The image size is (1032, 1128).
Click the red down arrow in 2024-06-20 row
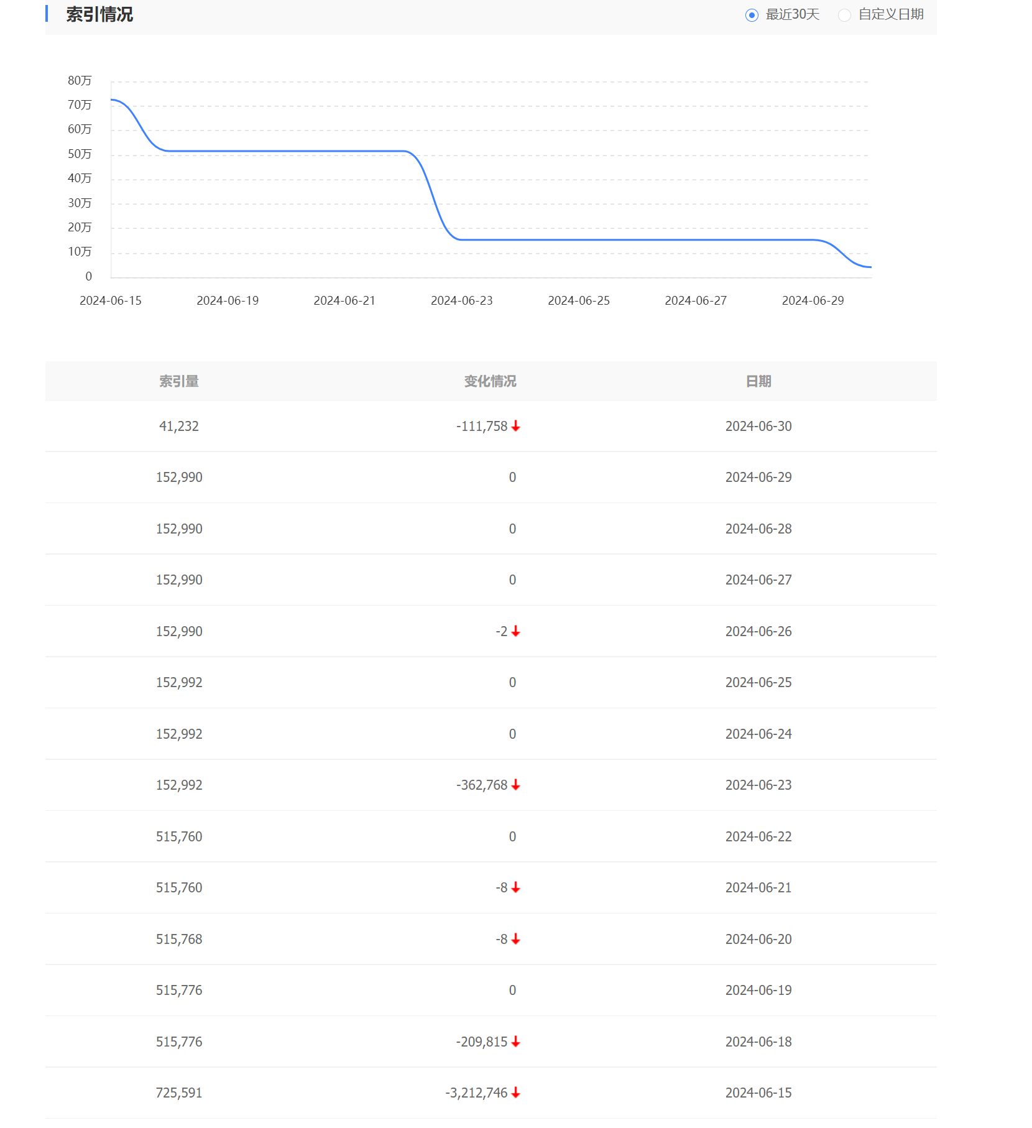[x=515, y=939]
